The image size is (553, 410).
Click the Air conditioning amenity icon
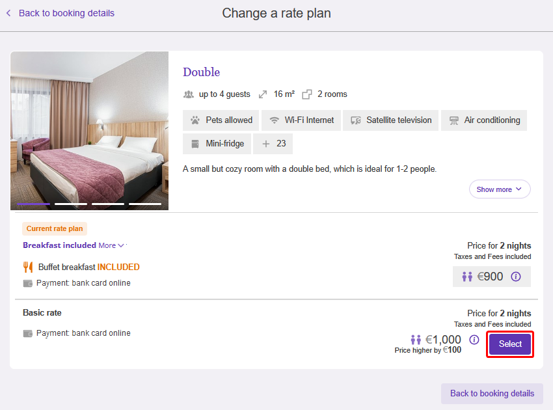click(x=453, y=120)
